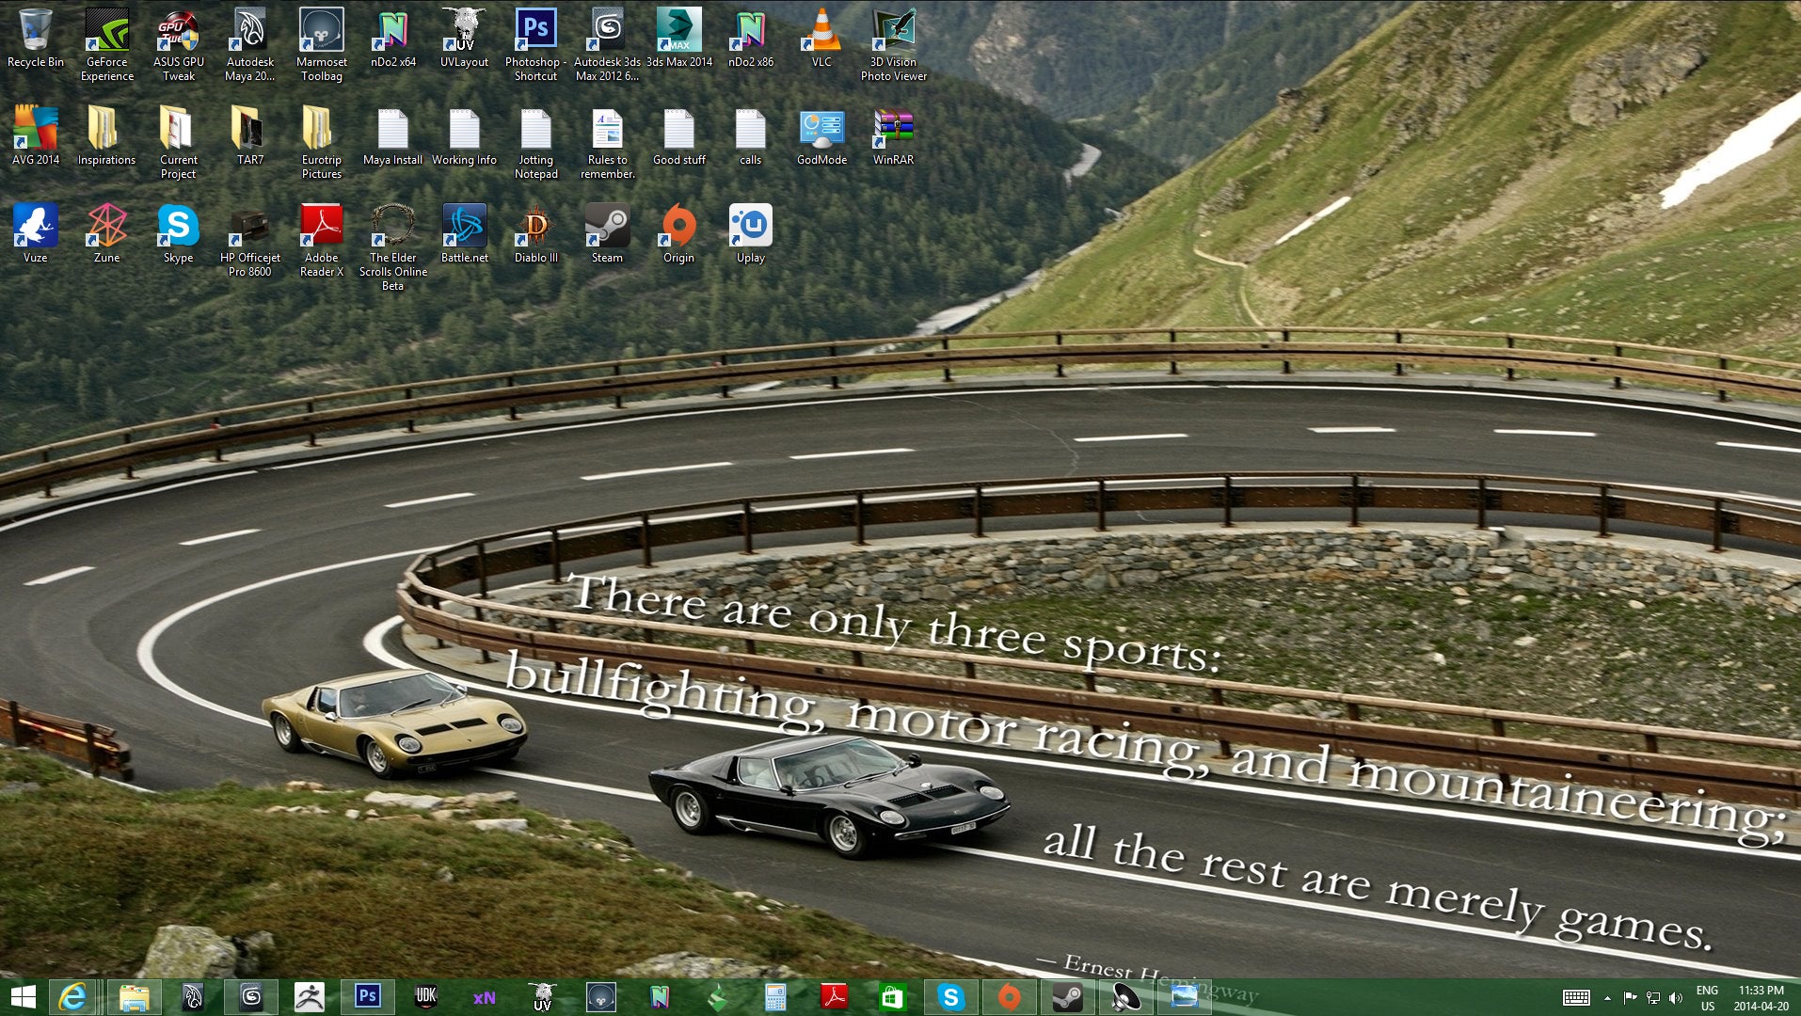Launch UDK from the taskbar

(426, 997)
